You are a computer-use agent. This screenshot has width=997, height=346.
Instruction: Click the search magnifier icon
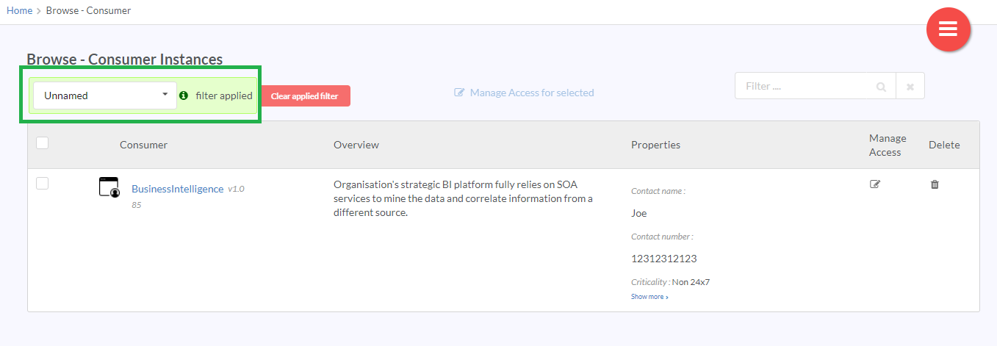881,87
